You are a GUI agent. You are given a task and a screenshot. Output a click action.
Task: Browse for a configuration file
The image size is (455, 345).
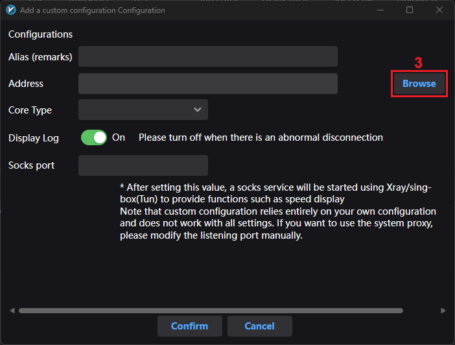tap(419, 84)
